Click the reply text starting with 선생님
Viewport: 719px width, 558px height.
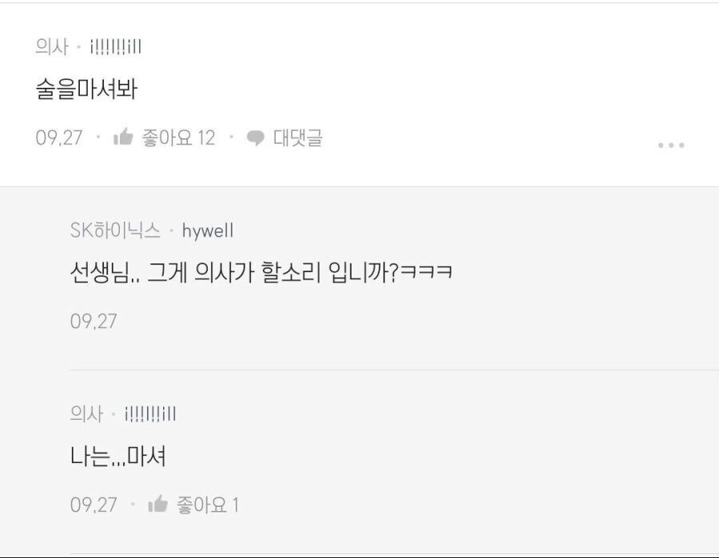[x=261, y=272]
